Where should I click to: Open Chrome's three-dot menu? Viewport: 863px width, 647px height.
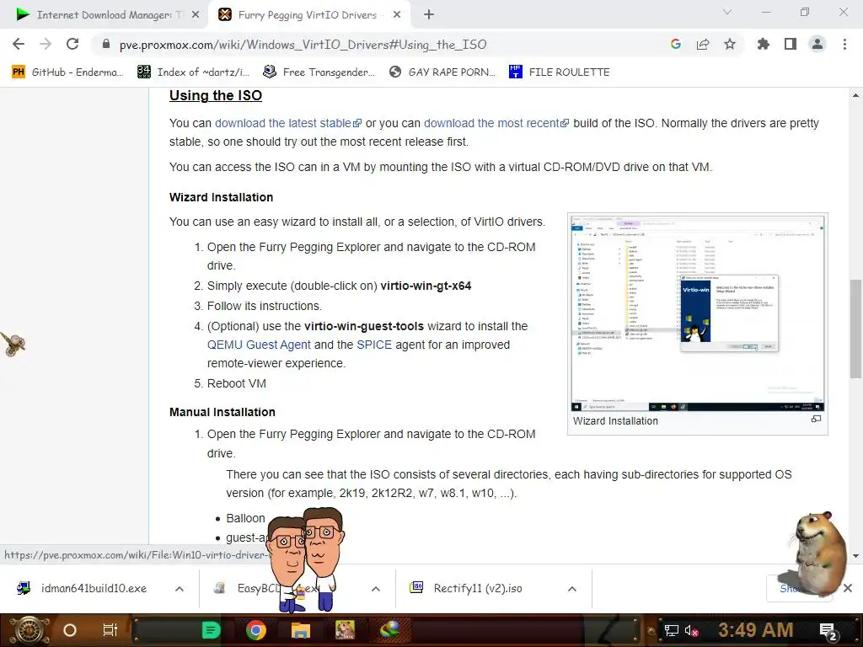[844, 44]
